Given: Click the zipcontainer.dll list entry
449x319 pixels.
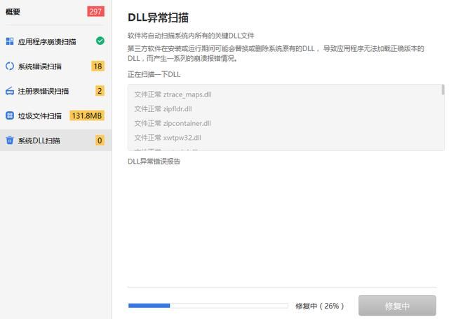Looking at the screenshot, I should pyautogui.click(x=173, y=123).
